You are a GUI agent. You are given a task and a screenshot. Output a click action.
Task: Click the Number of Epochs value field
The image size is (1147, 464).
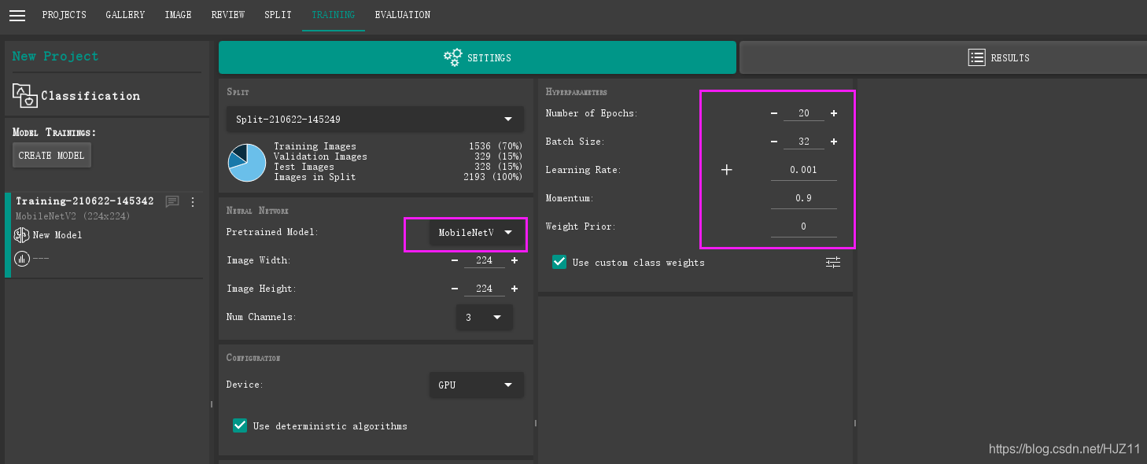[x=804, y=113]
